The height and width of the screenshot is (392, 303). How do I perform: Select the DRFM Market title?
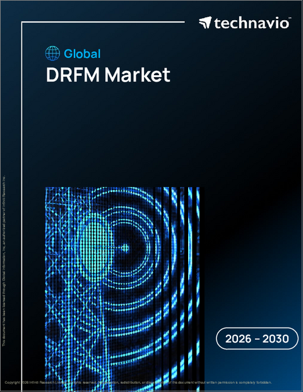click(x=108, y=74)
